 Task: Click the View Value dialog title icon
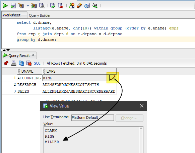click(x=45, y=106)
